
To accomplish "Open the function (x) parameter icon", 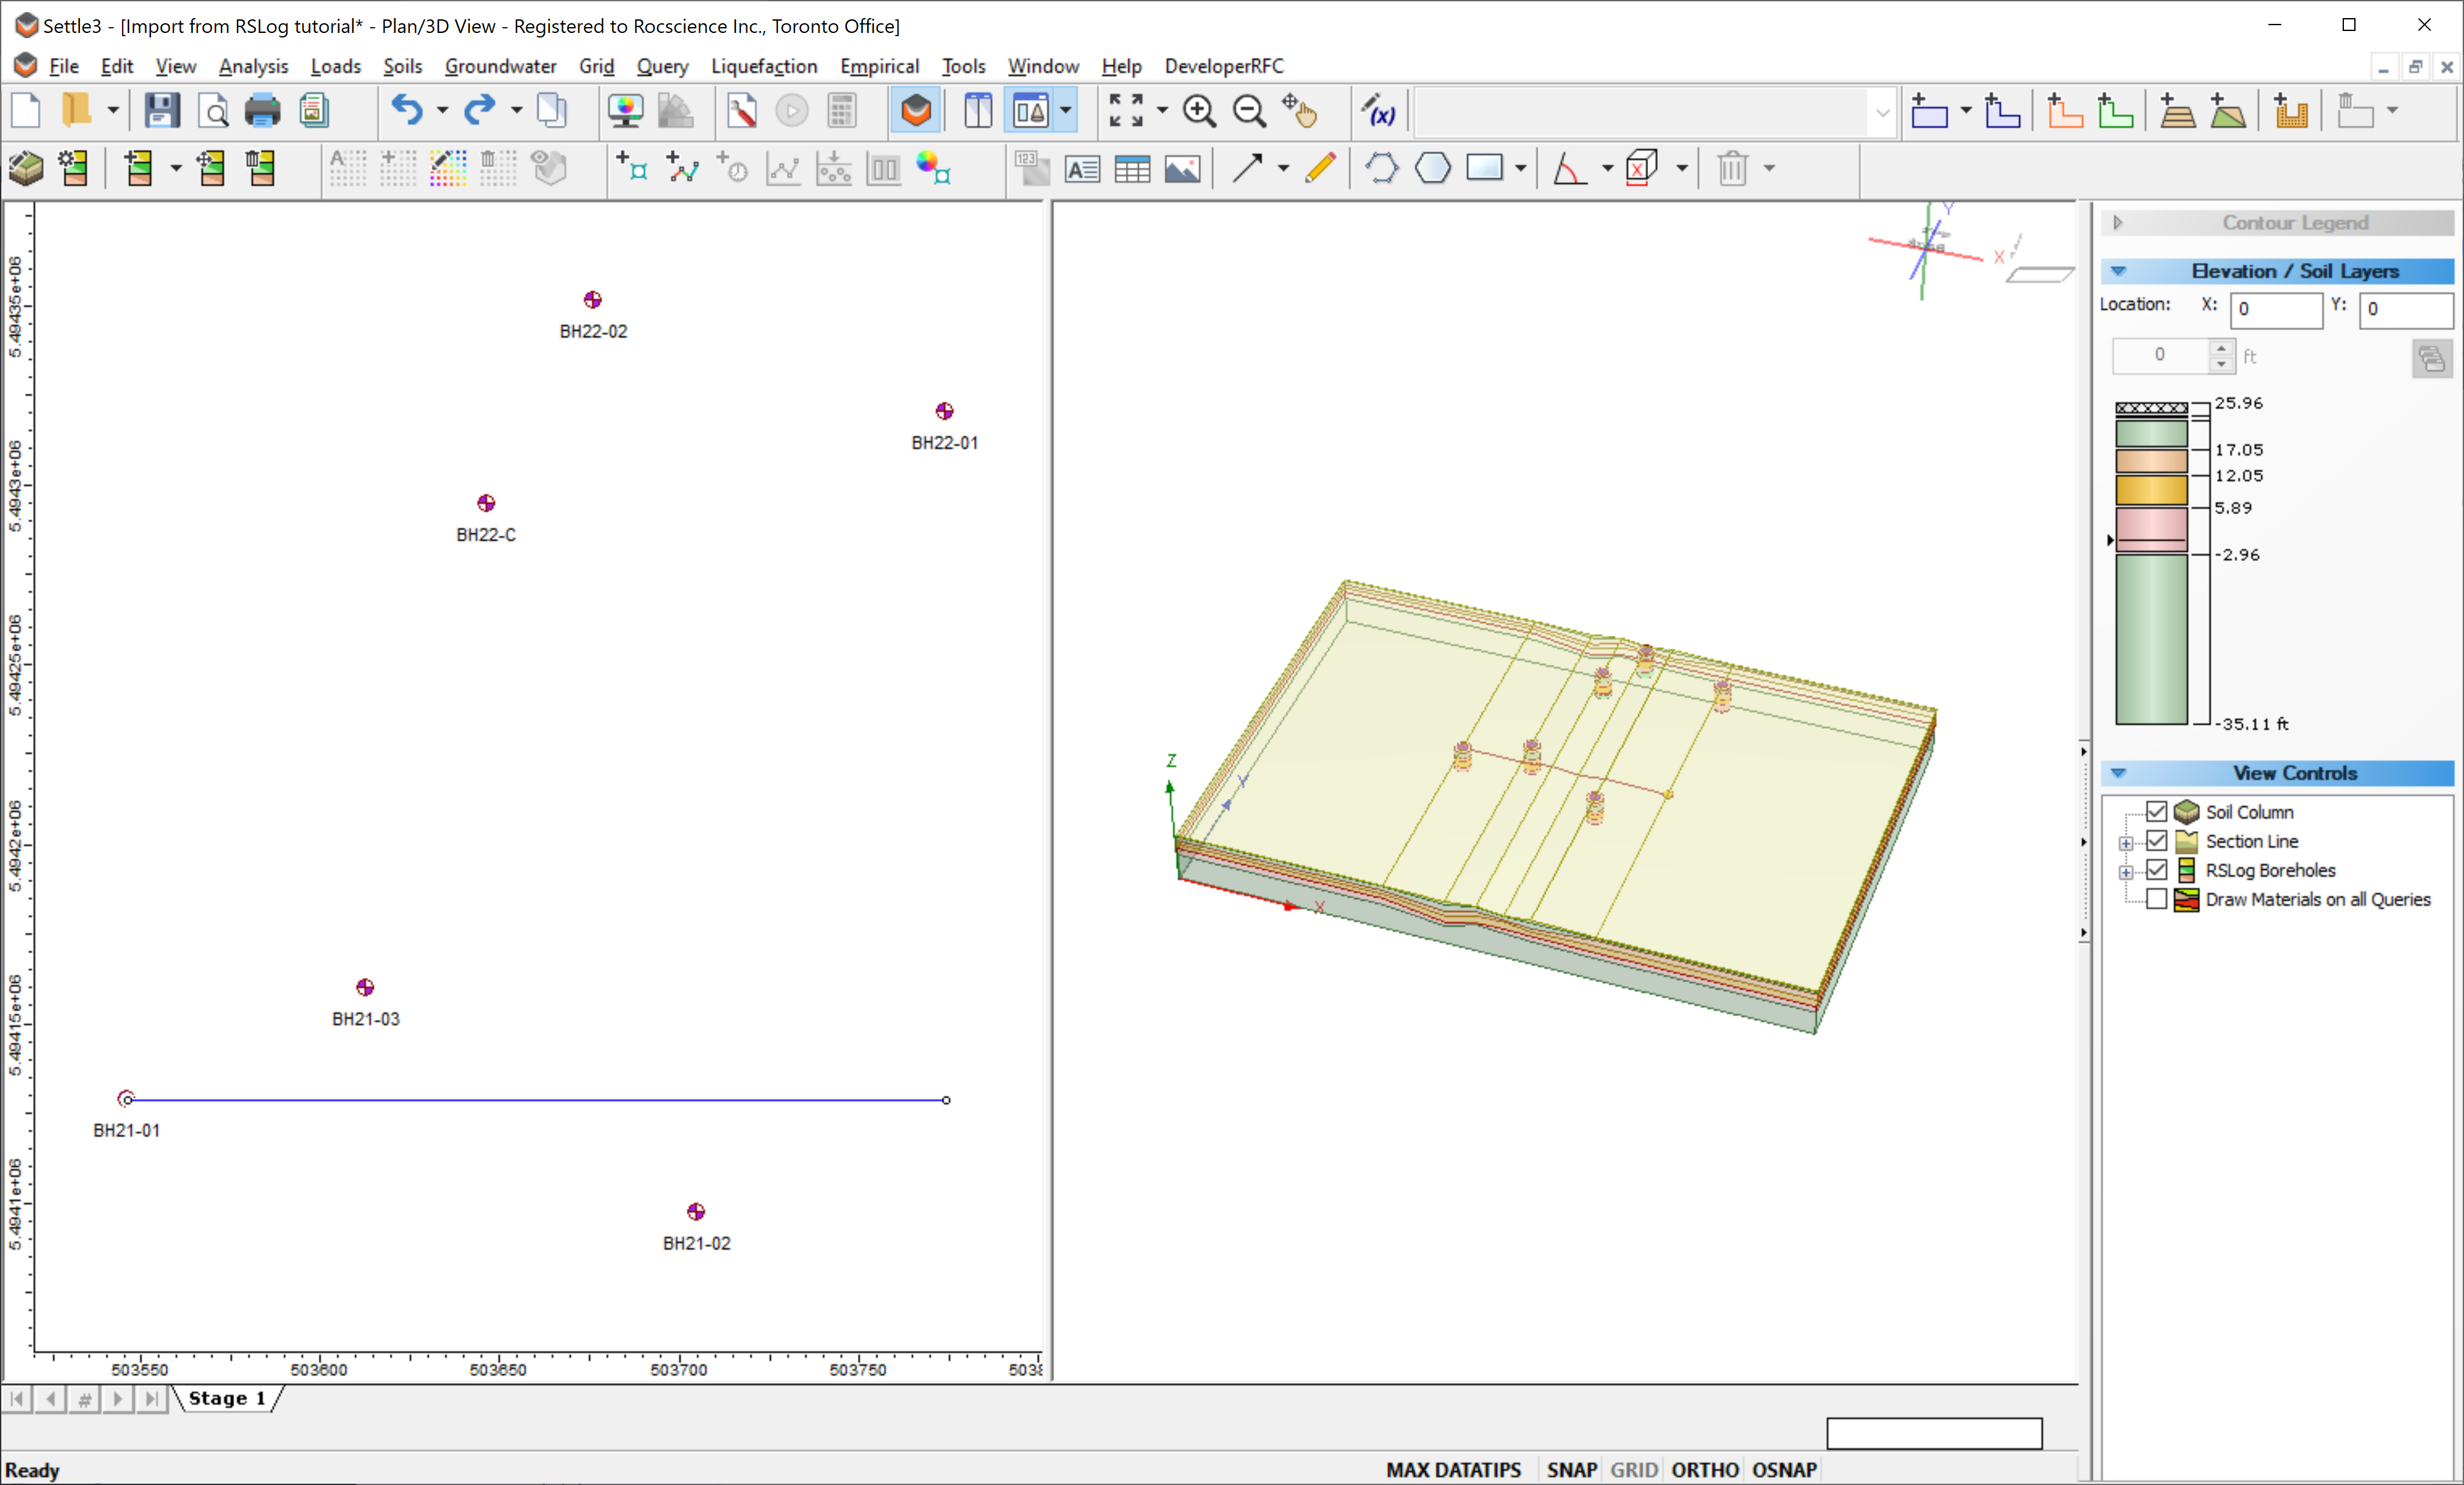I will 1378,110.
